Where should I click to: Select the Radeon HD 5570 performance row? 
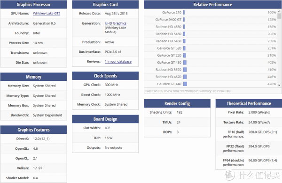[211, 70]
